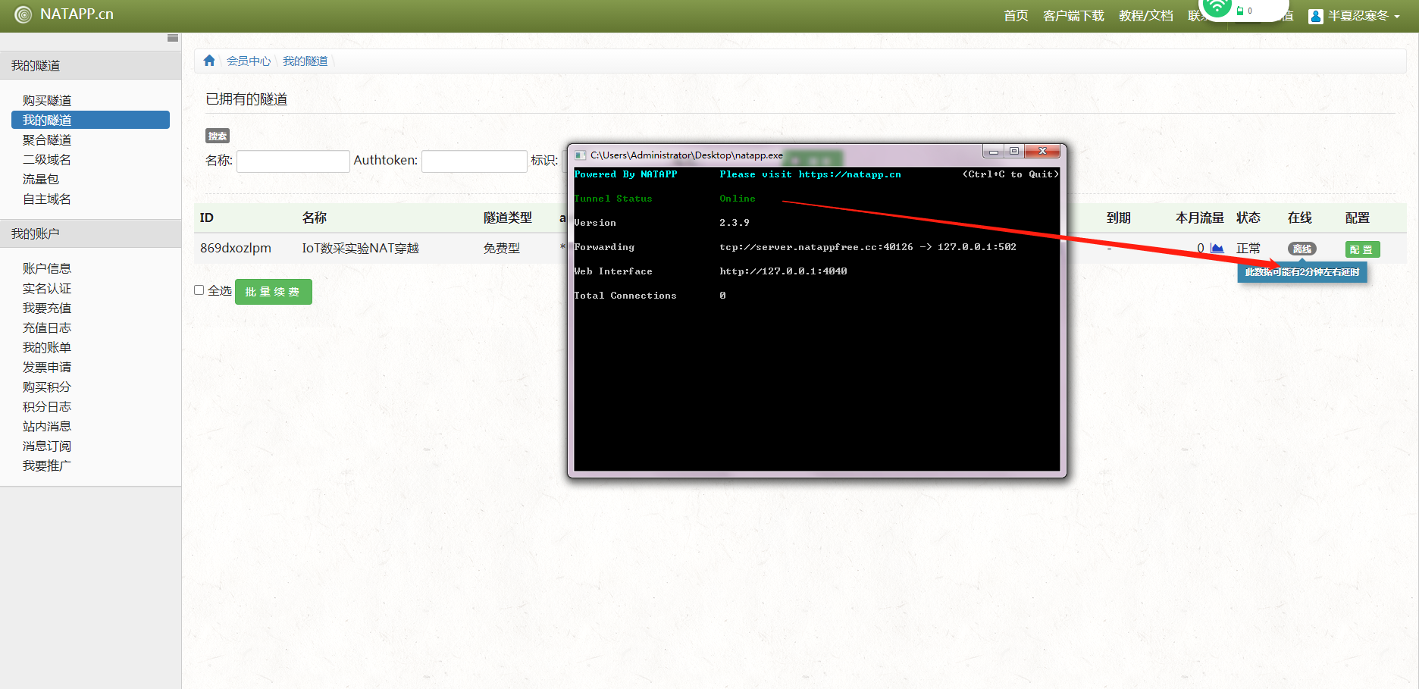Click the Online tunnel status text in console
This screenshot has height=689, width=1419.
(x=738, y=199)
